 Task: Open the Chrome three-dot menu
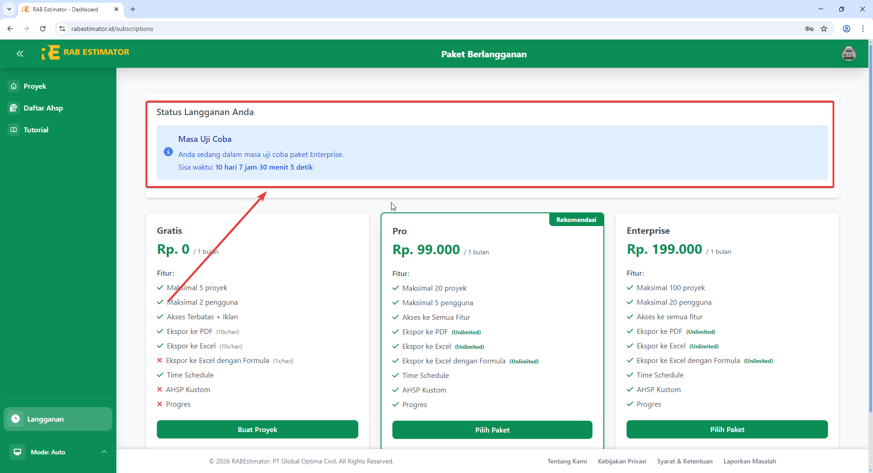pos(863,28)
